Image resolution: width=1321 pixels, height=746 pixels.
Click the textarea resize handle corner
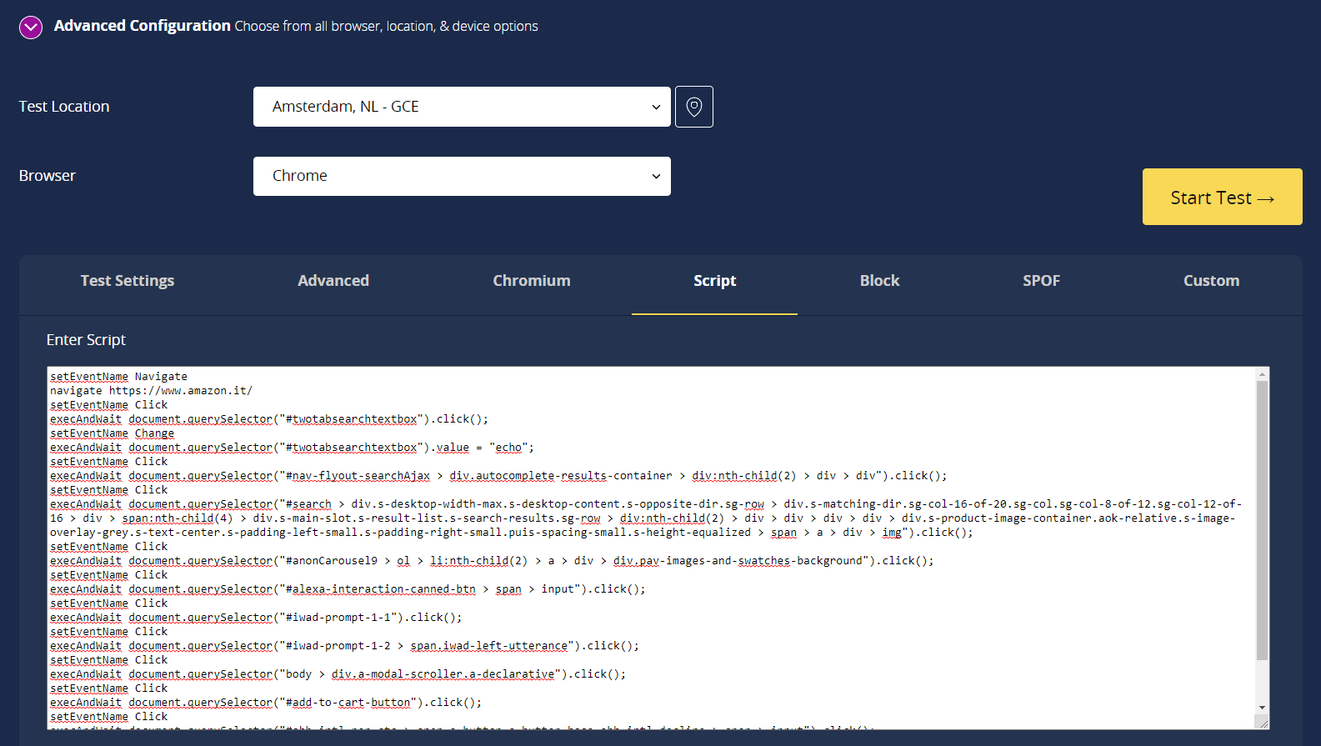tap(1263, 723)
